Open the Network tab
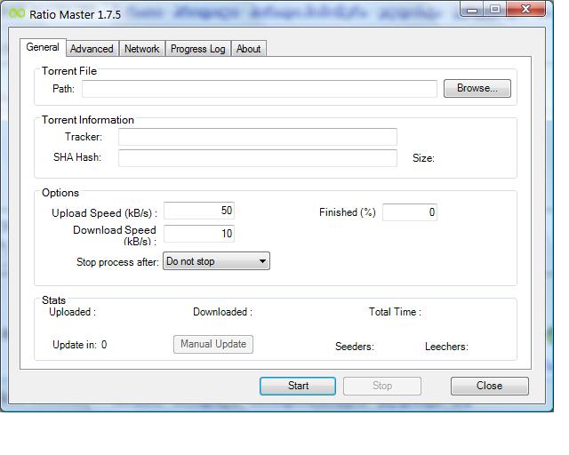This screenshot has width=569, height=455. (142, 49)
